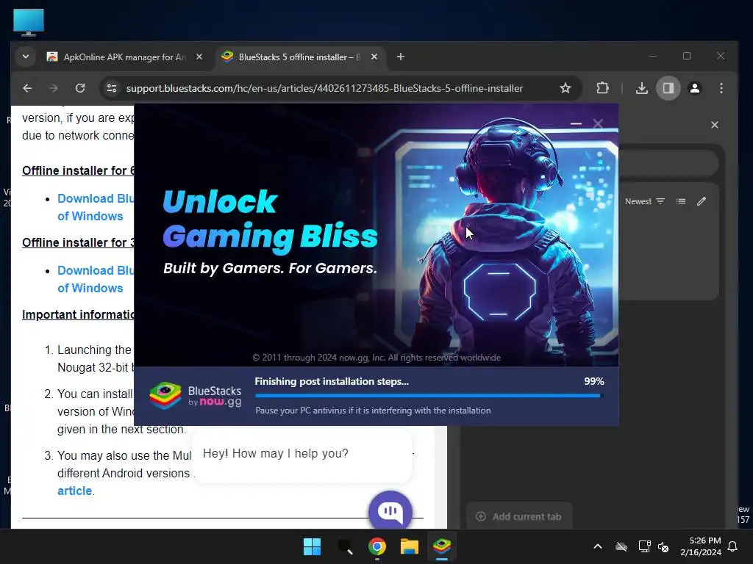Switch side panel list view icon

[x=680, y=201]
